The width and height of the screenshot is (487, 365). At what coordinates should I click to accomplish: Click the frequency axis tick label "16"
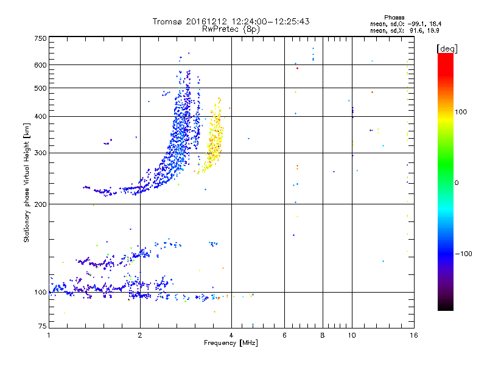414,335
